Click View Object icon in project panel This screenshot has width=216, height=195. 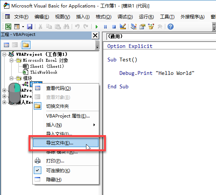pyautogui.click(x=15, y=45)
